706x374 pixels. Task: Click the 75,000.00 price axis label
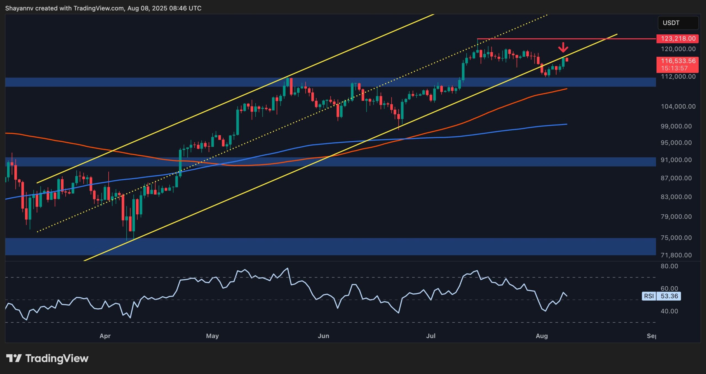[x=676, y=238]
